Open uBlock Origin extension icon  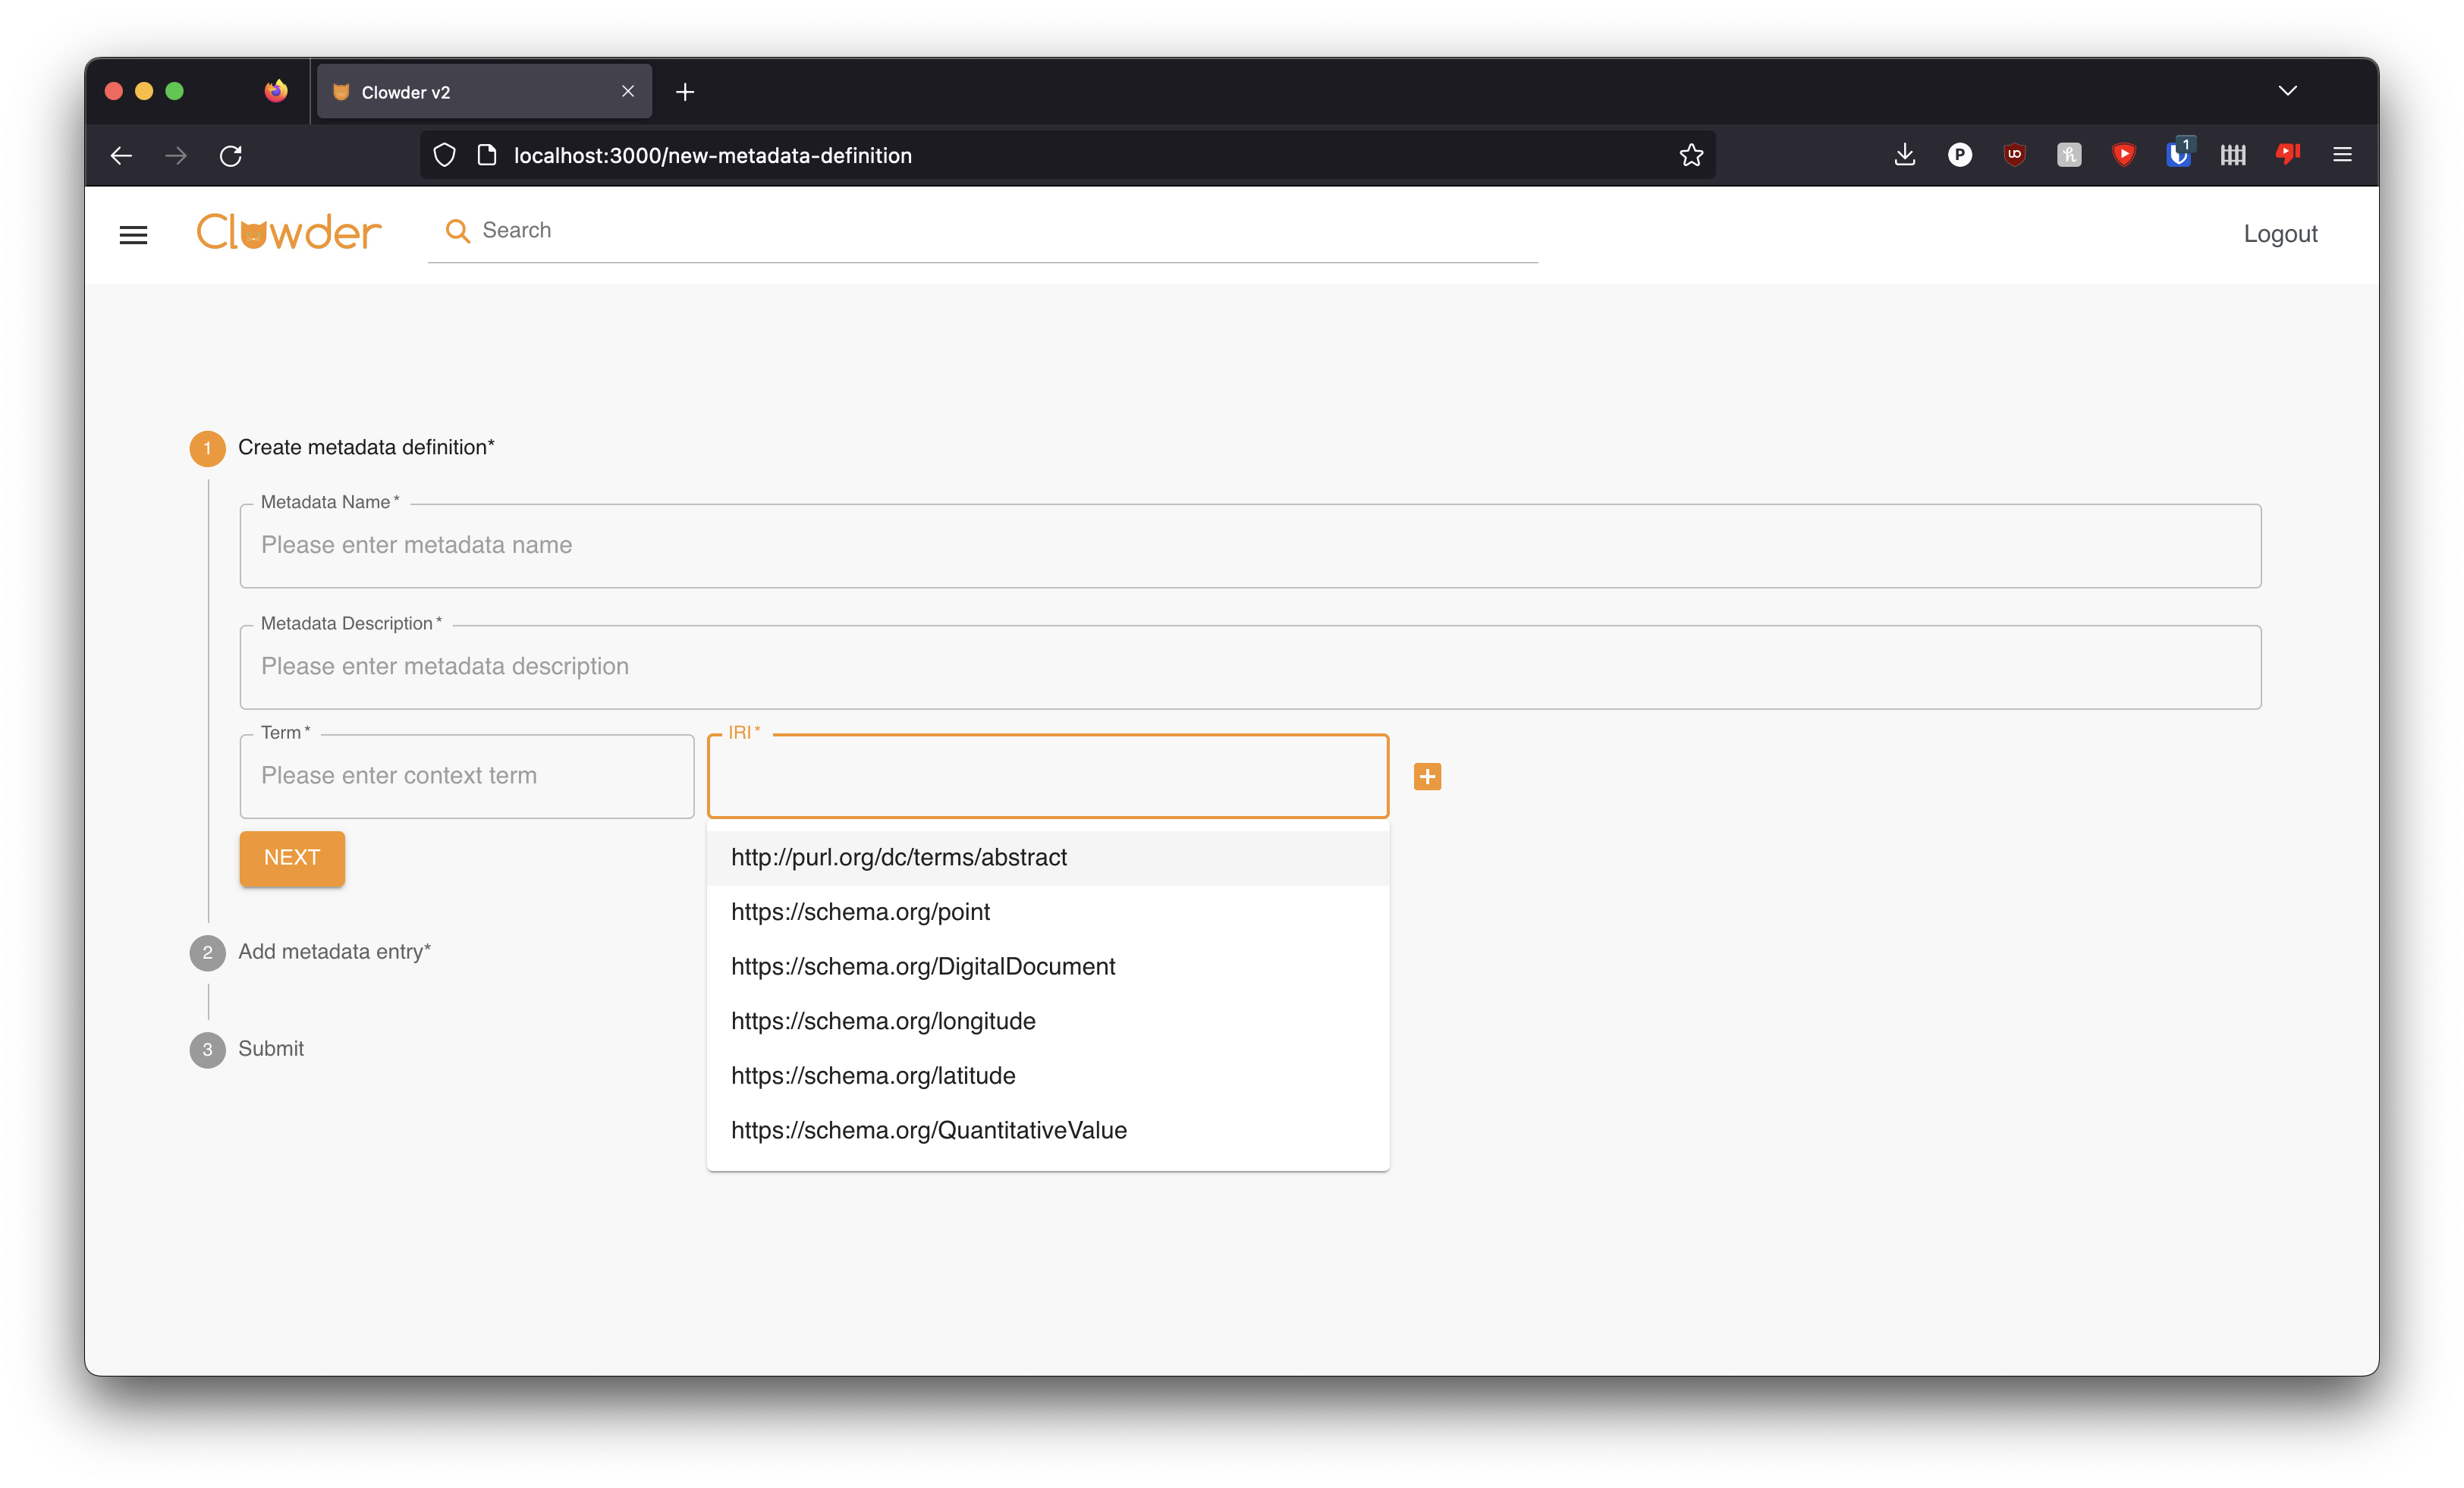2014,155
